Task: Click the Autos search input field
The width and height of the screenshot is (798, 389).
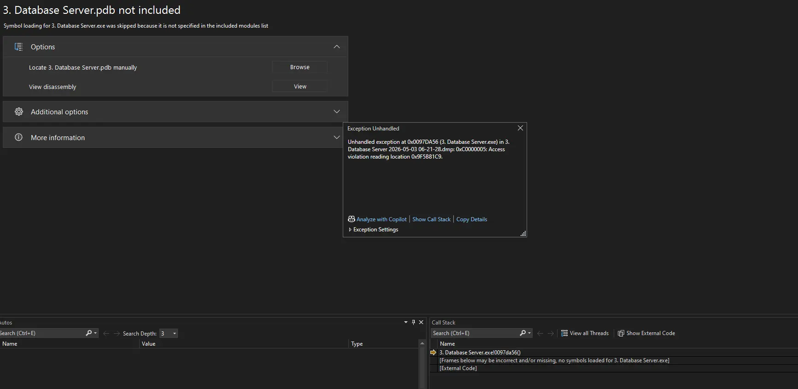Action: click(41, 333)
